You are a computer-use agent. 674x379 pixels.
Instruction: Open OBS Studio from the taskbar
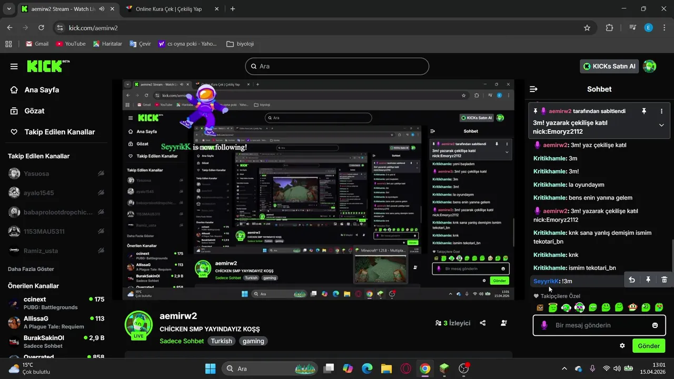(x=464, y=368)
